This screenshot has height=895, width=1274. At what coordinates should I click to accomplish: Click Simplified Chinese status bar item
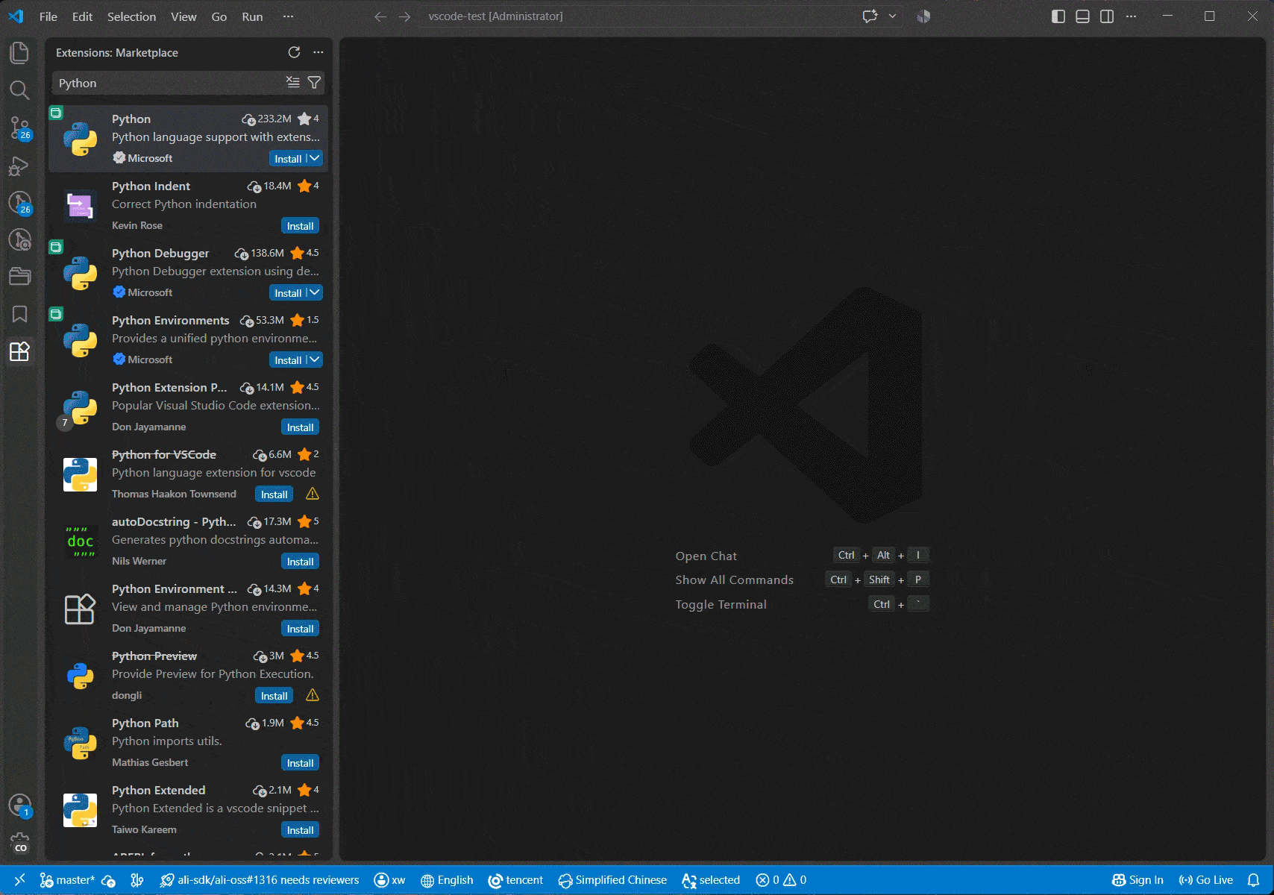click(612, 880)
